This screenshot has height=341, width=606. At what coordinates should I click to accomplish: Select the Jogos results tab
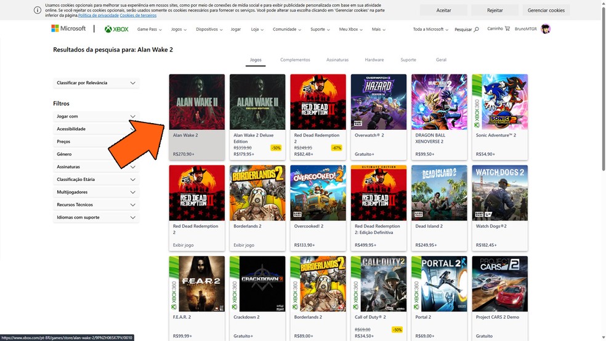tap(256, 60)
